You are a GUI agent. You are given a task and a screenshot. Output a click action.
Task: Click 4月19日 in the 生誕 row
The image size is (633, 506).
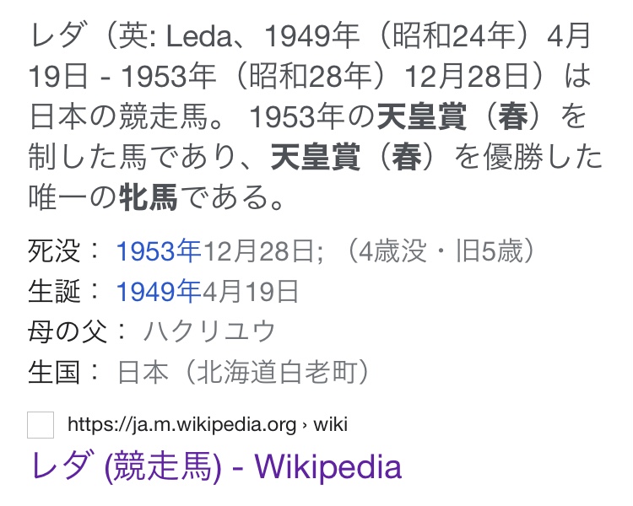[x=250, y=292]
